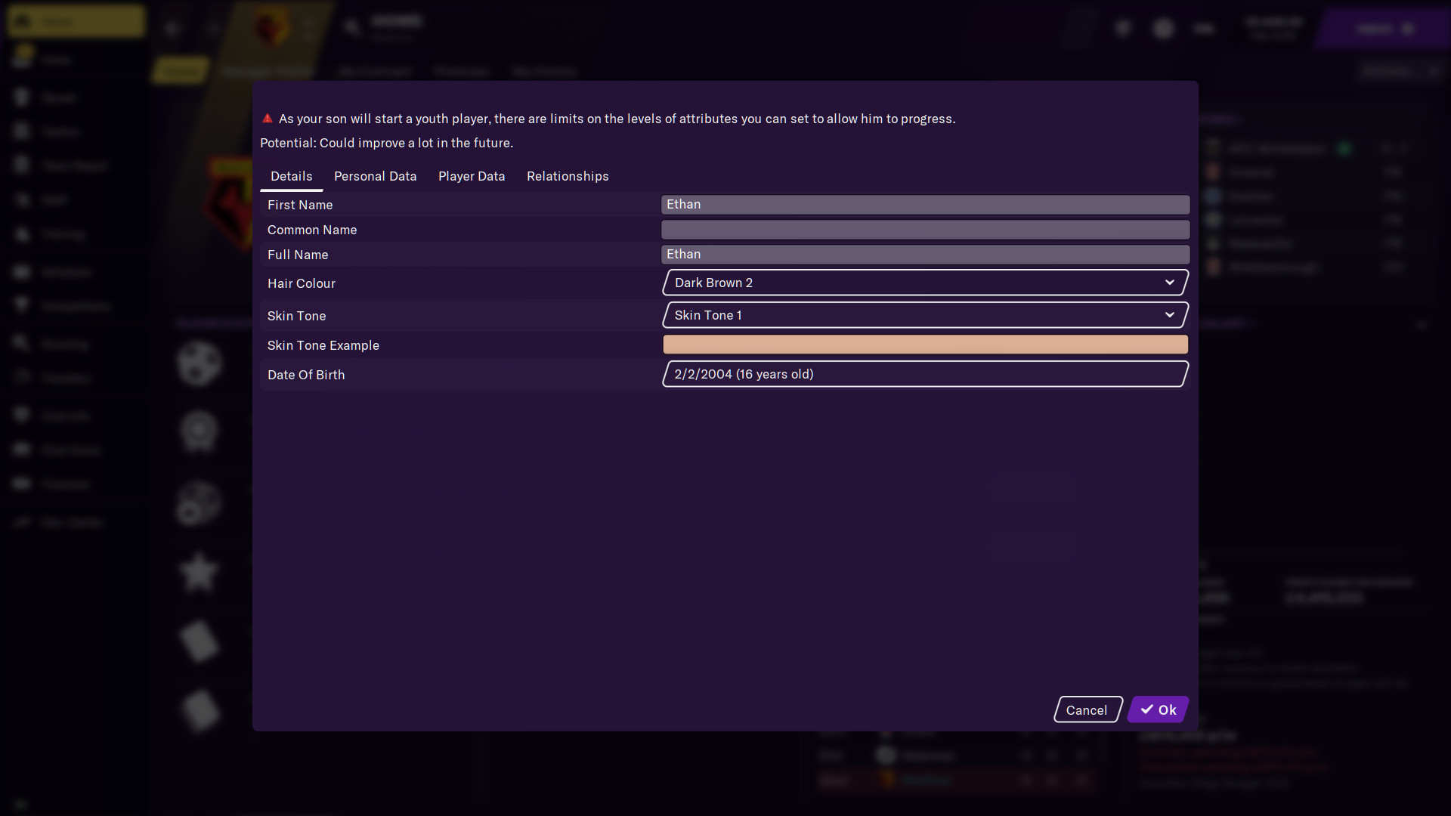This screenshot has width=1451, height=816.
Task: Click the star icon in stats column
Action: pyautogui.click(x=199, y=572)
